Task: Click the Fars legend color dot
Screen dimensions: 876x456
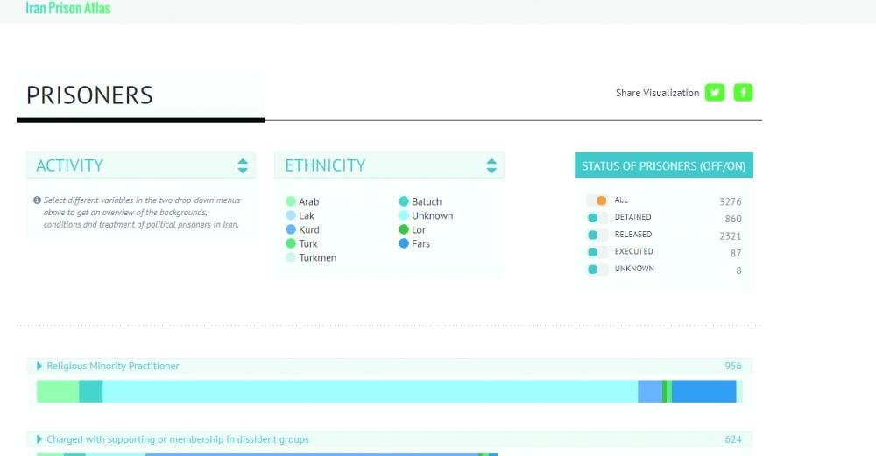Action: pos(404,244)
